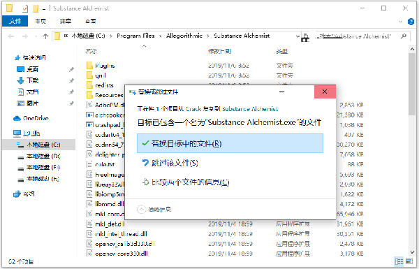Click the search magnifier icon

pos(404,36)
